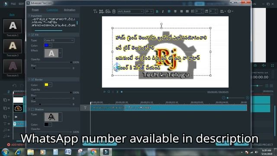Viewport: 277px width, 156px height.
Task: Click the Border Size slider handle
Action: (x=40, y=104)
